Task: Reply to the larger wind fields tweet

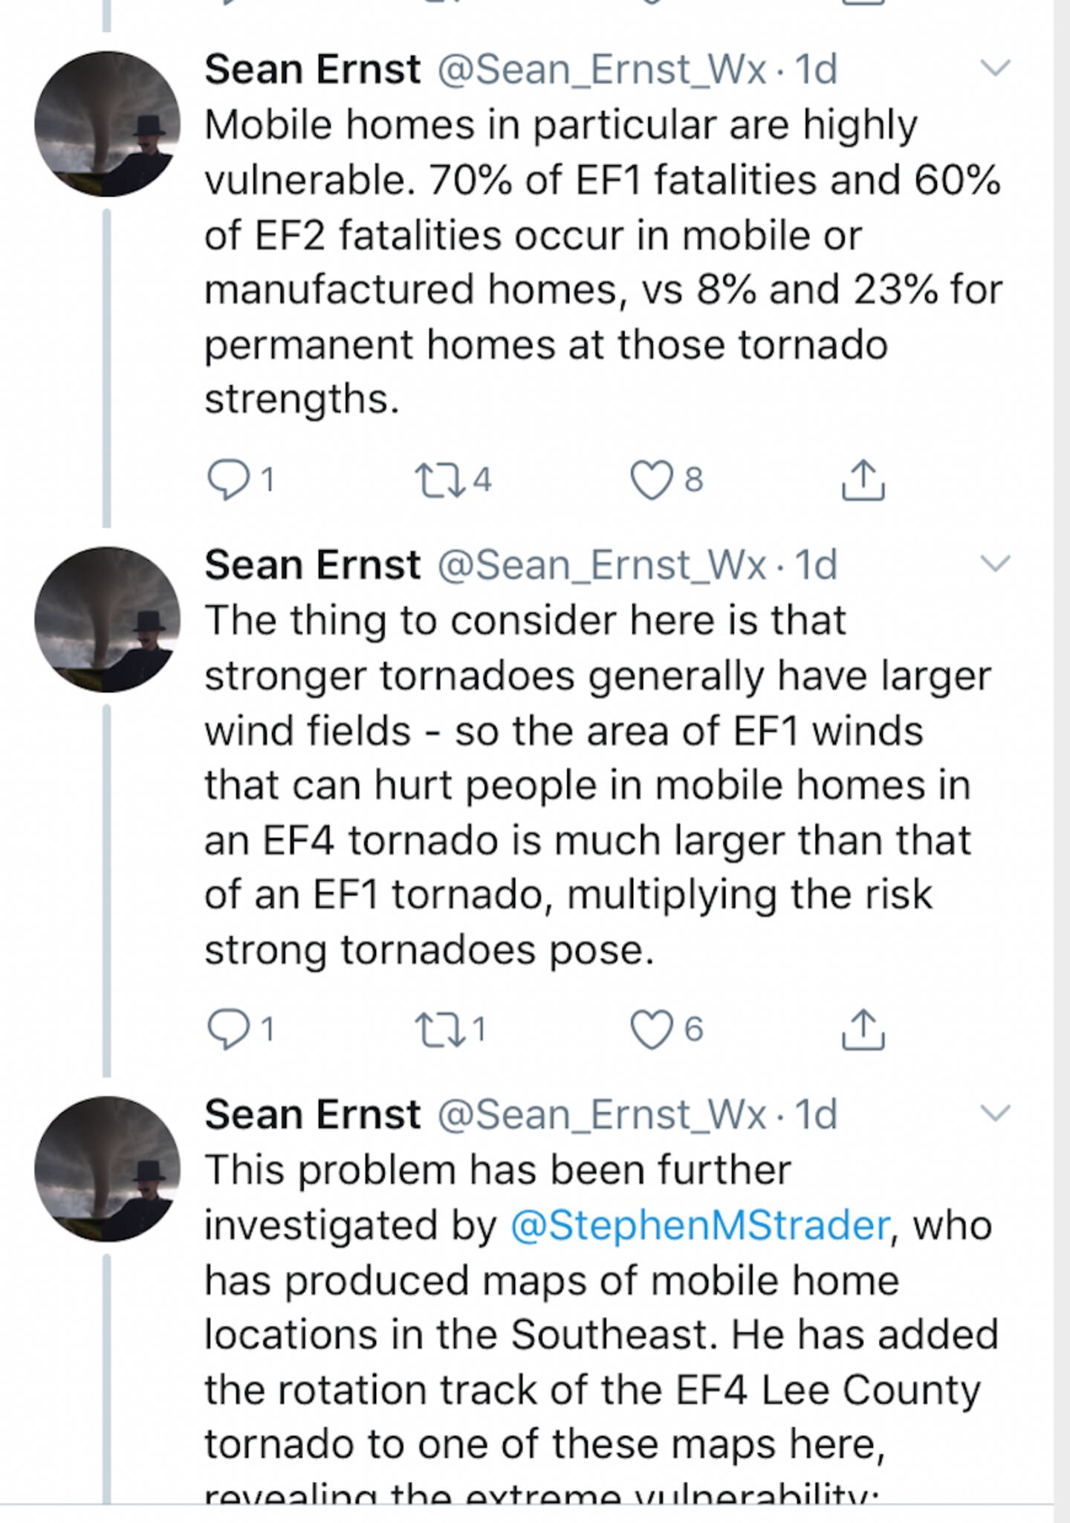Action: tap(227, 1029)
